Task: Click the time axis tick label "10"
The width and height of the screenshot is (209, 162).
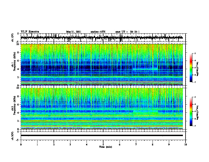Action: pyautogui.click(x=186, y=145)
